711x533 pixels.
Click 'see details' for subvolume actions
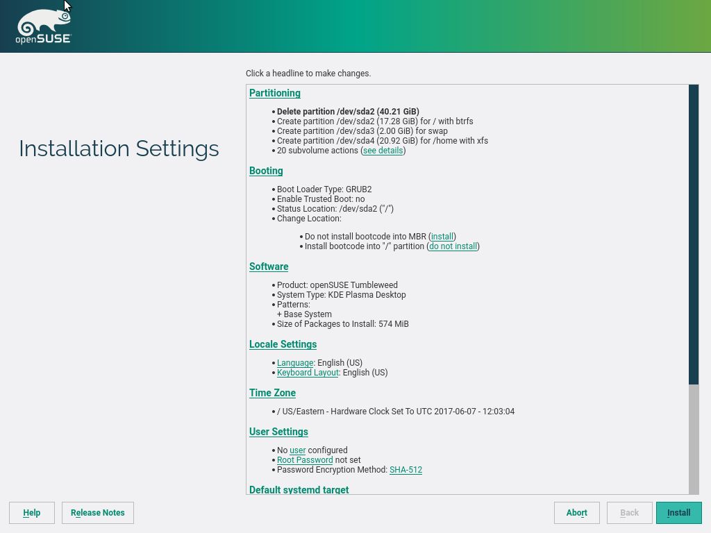tap(383, 151)
